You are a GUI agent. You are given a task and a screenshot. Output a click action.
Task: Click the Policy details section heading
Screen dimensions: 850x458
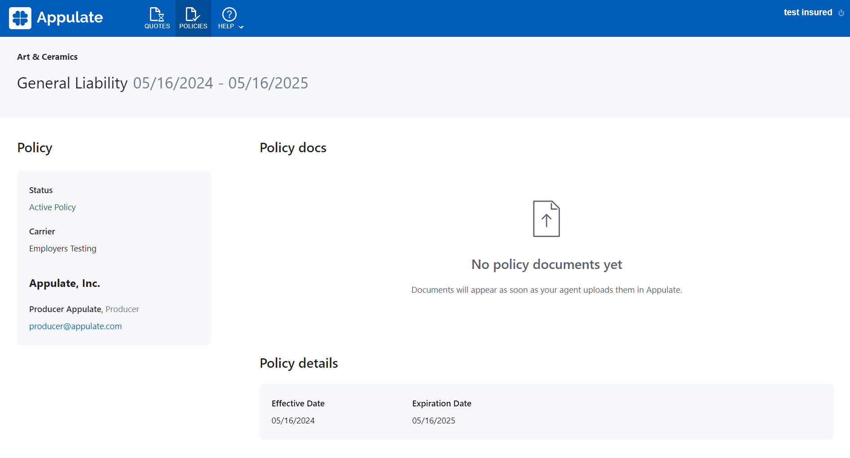tap(299, 363)
